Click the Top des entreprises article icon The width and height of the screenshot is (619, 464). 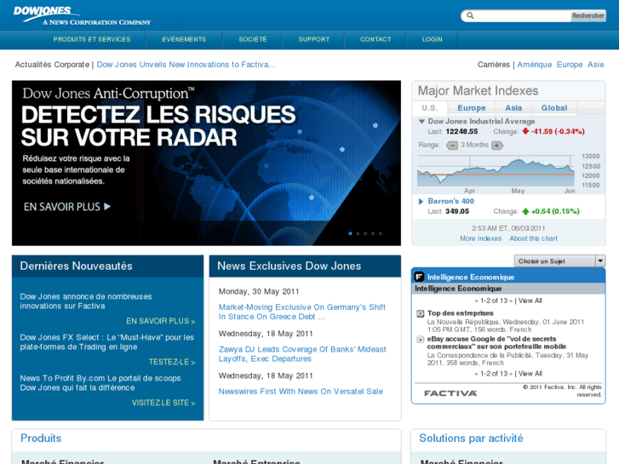[x=421, y=314]
